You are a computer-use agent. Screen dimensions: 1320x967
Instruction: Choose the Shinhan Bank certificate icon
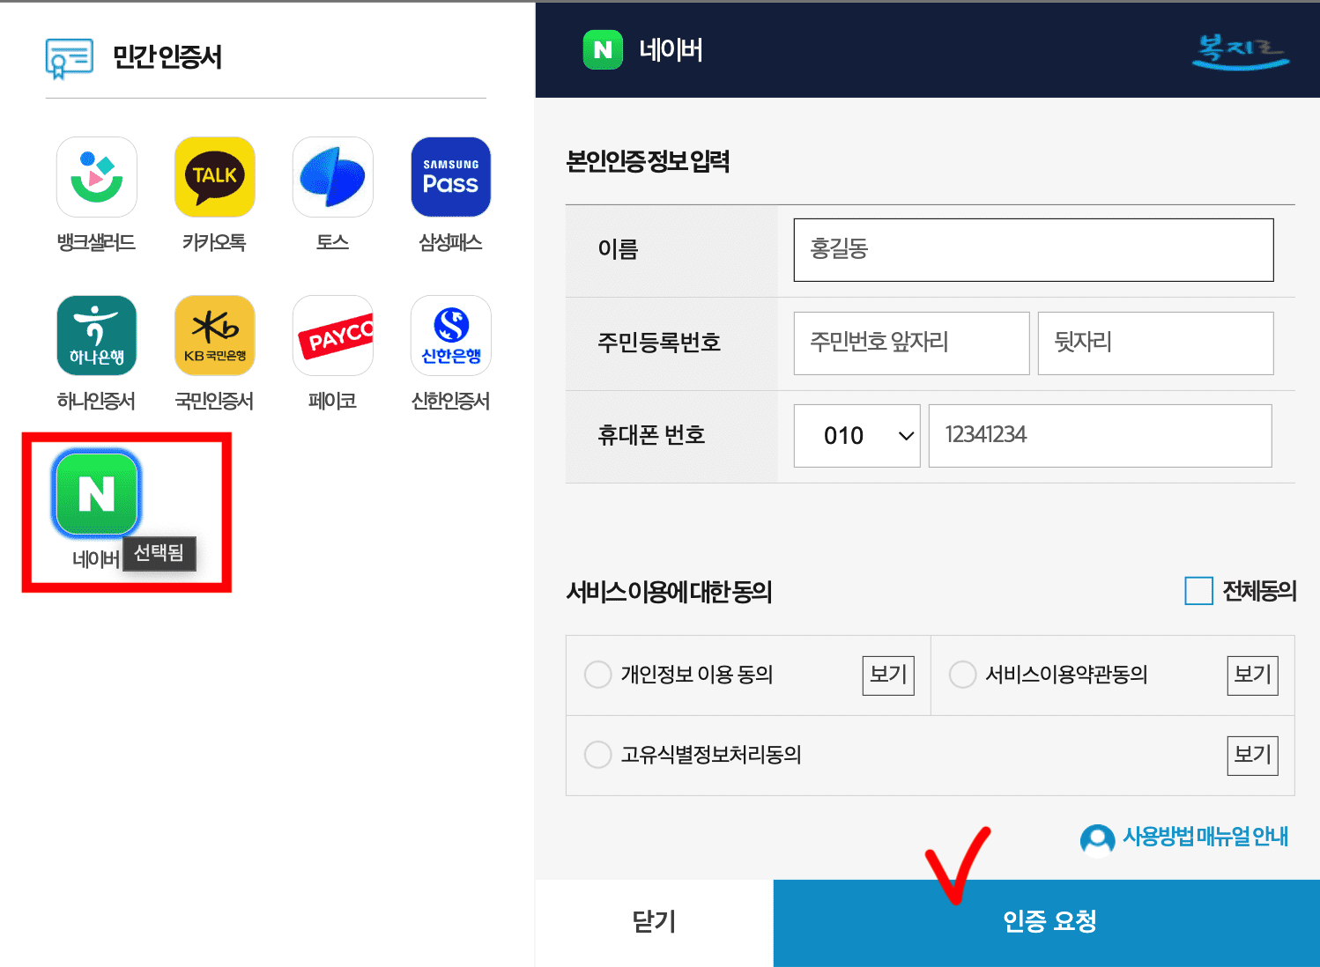pyautogui.click(x=451, y=336)
